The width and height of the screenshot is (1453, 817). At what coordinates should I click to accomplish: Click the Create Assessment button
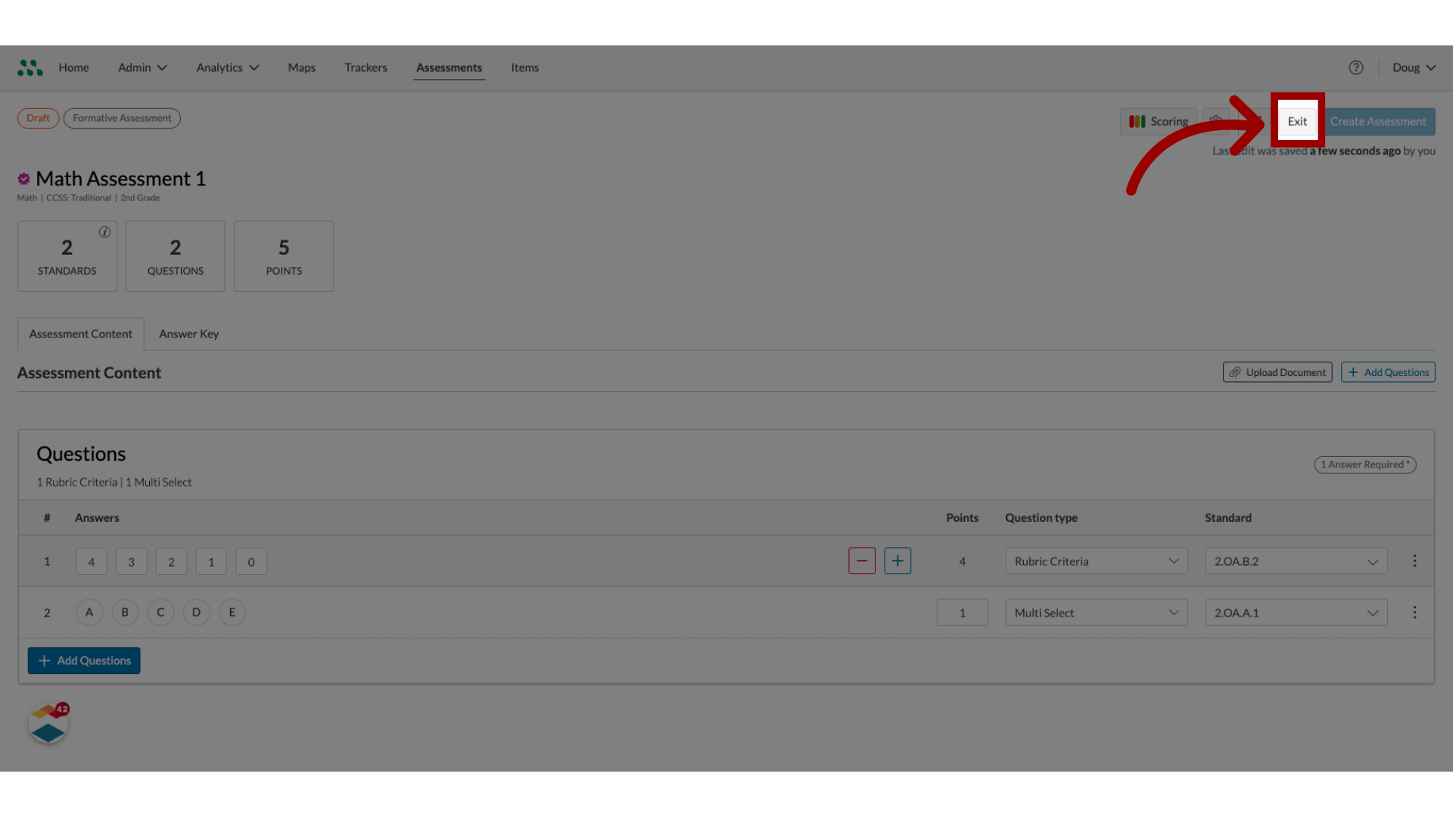(1378, 121)
